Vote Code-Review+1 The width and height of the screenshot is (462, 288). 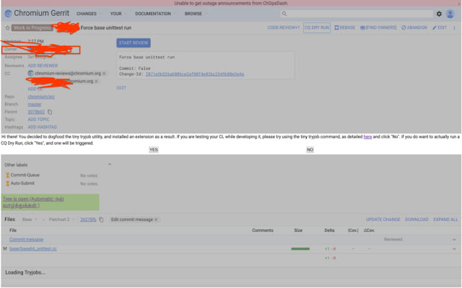pos(284,27)
